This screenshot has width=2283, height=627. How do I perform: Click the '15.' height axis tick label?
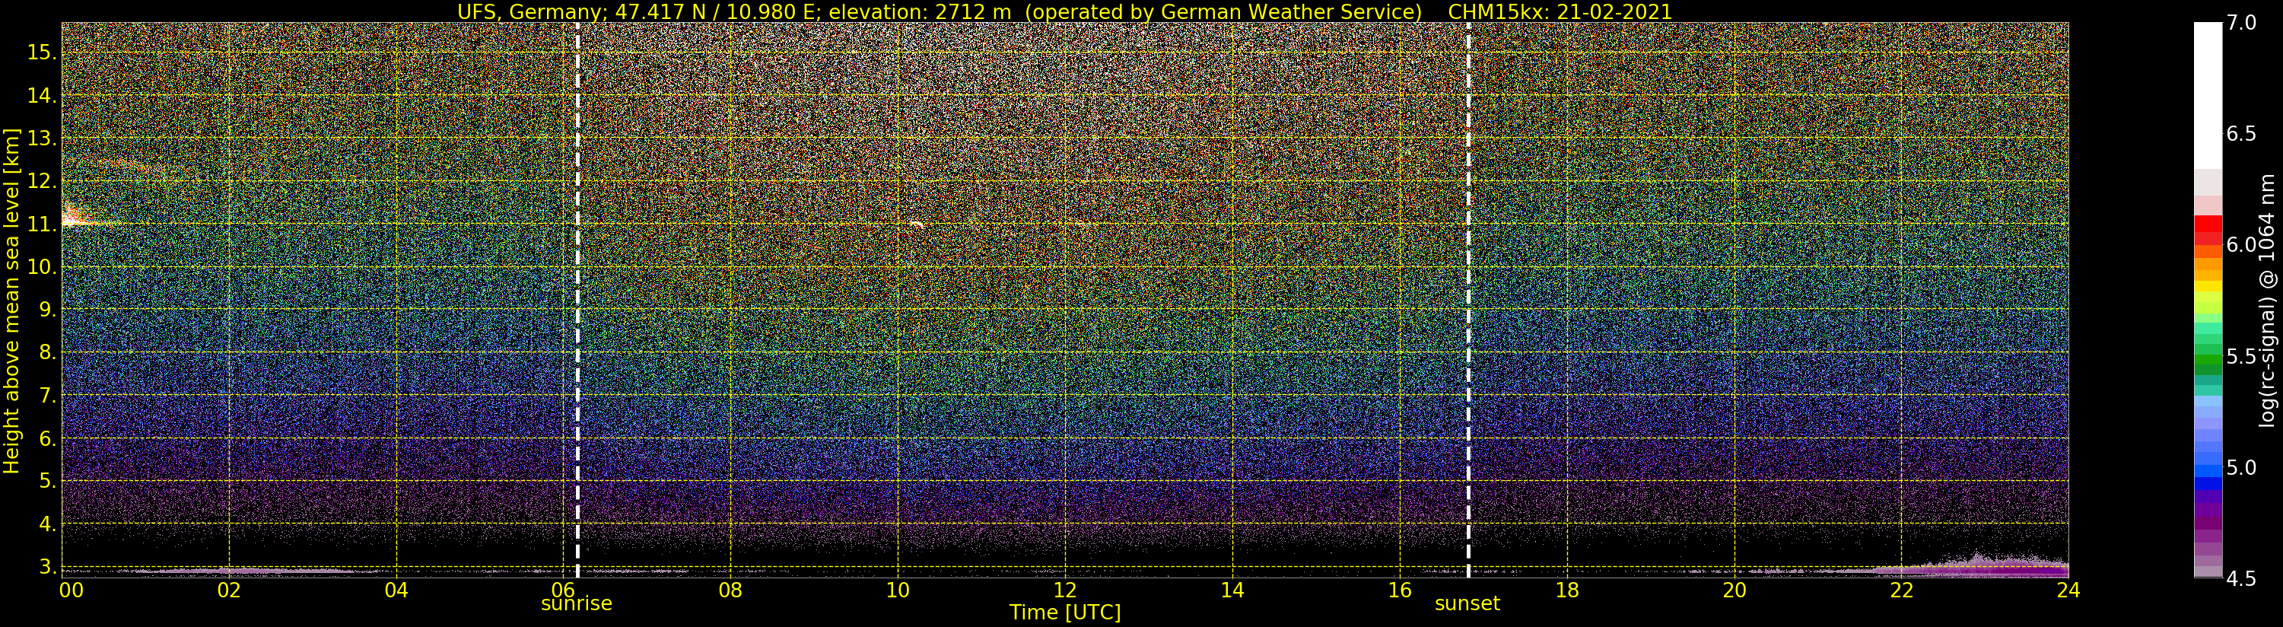(42, 53)
